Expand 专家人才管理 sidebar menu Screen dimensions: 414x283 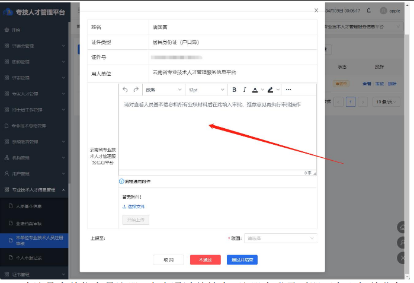point(34,94)
